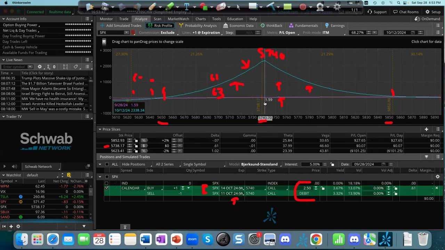The height and width of the screenshot is (250, 445).
Task: Toggle the lock on the 5738.17 price slice
Action: point(136,146)
